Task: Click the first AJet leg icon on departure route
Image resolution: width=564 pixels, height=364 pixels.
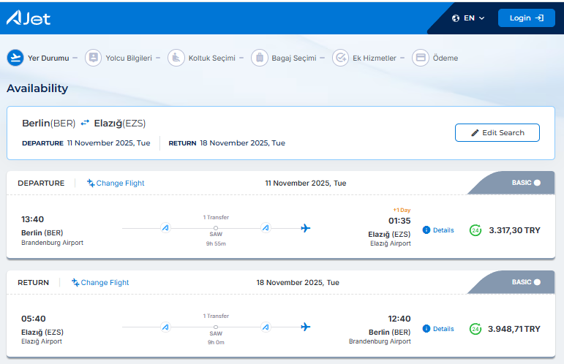Action: pyautogui.click(x=165, y=228)
